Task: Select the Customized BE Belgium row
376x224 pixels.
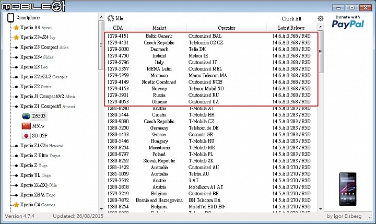Action: pyautogui.click(x=211, y=194)
